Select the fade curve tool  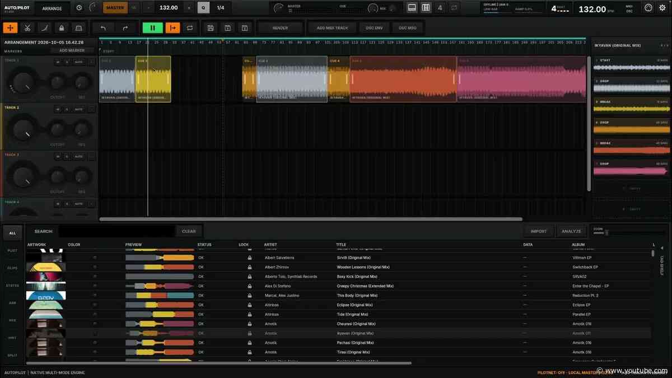pyautogui.click(x=44, y=28)
